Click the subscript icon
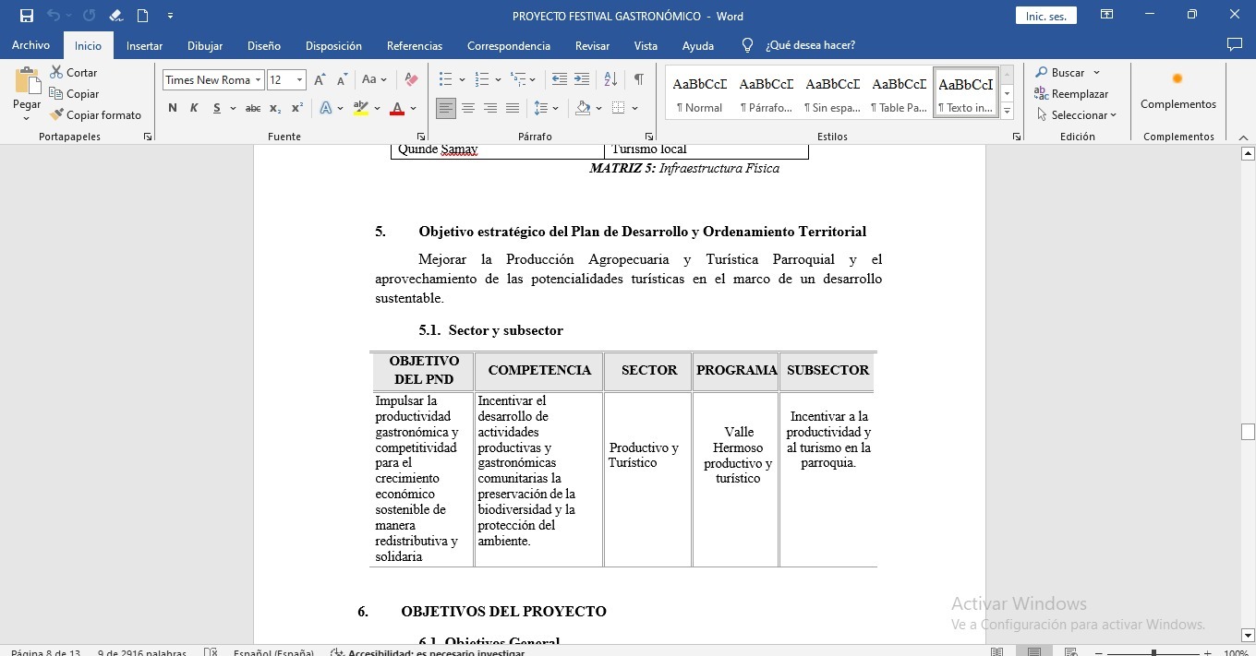Viewport: 1256px width, 656px height. [x=275, y=108]
